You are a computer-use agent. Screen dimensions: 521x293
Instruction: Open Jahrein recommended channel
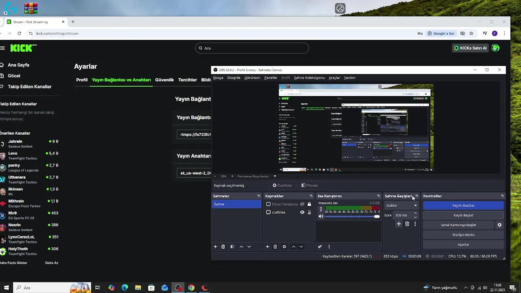click(x=29, y=144)
